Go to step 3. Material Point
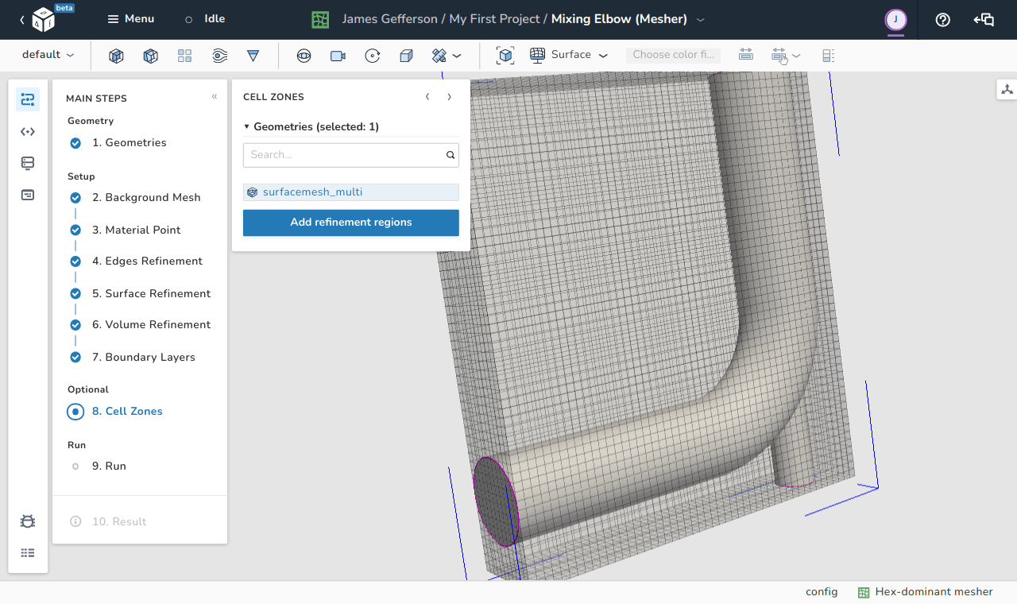Viewport: 1017px width, 604px height. click(126, 230)
